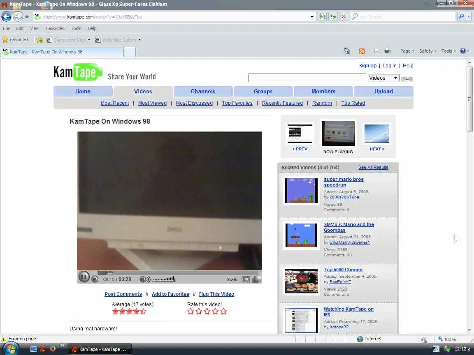The image size is (474, 355).
Task: Open the View menu
Action: (35, 28)
